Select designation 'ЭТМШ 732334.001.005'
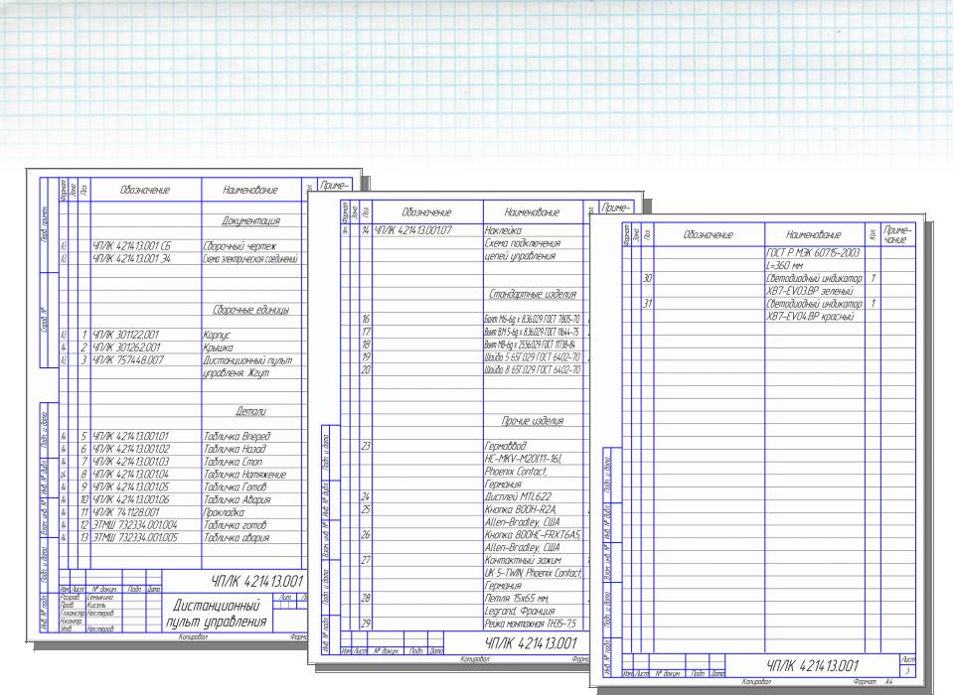This screenshot has height=695, width=954. pyautogui.click(x=135, y=538)
